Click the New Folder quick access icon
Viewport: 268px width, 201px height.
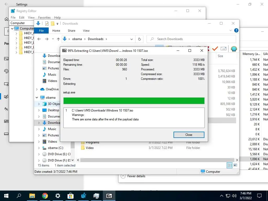pyautogui.click(x=53, y=23)
